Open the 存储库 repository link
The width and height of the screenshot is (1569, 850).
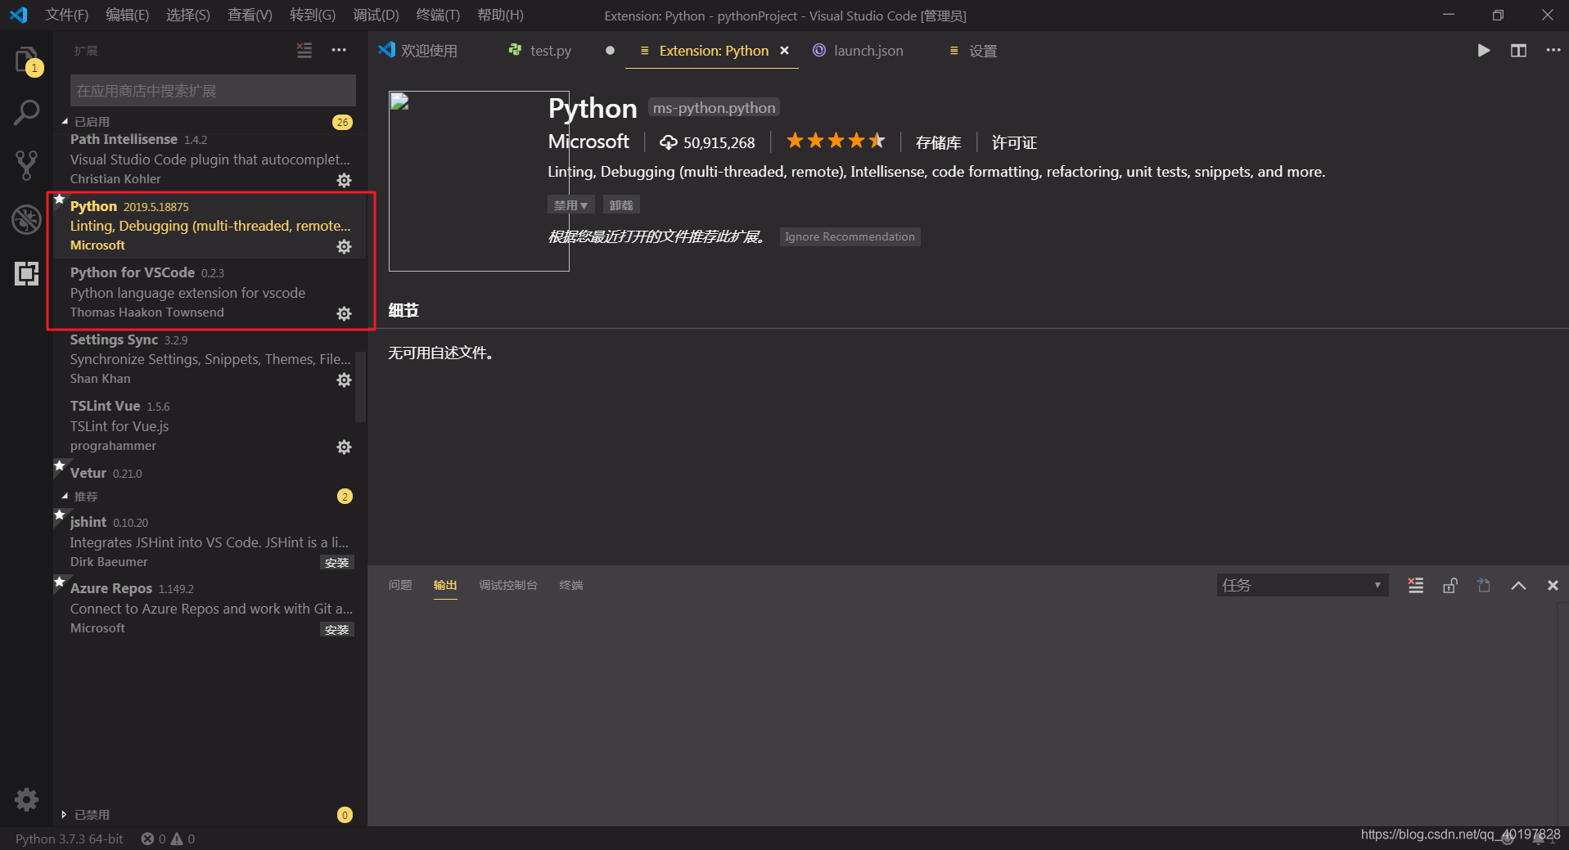938,142
